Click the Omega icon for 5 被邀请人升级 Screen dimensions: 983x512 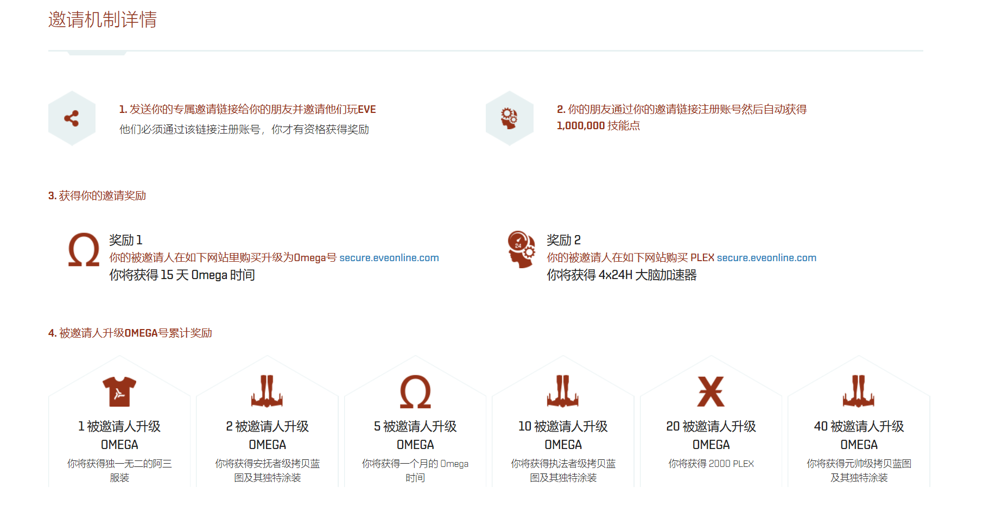[415, 391]
